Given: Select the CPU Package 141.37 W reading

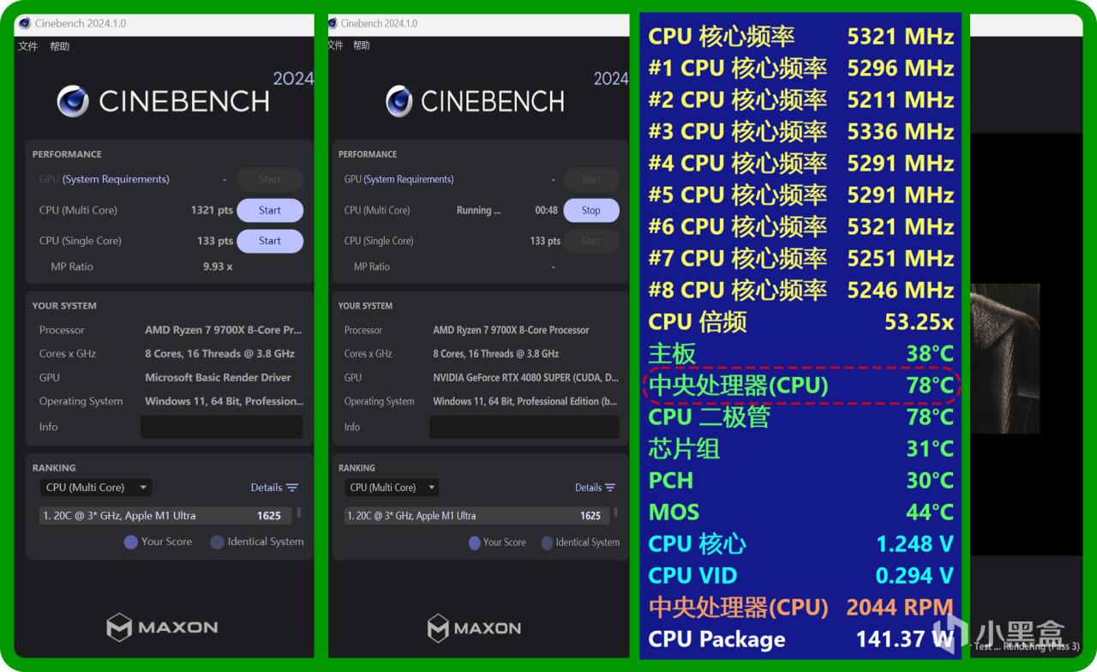Looking at the screenshot, I should (x=800, y=639).
